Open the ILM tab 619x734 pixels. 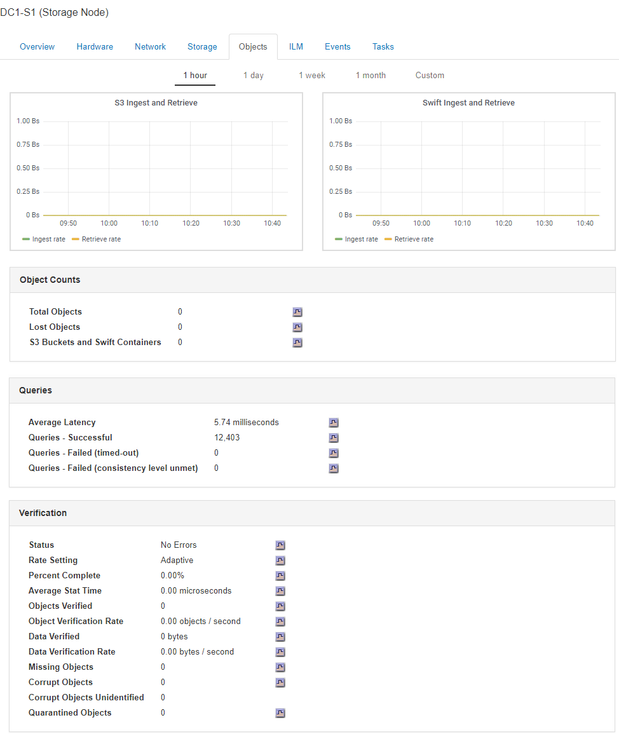pyautogui.click(x=296, y=46)
